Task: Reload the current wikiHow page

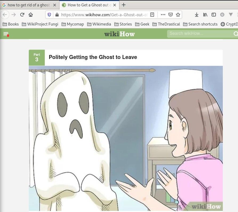Action: point(22,15)
